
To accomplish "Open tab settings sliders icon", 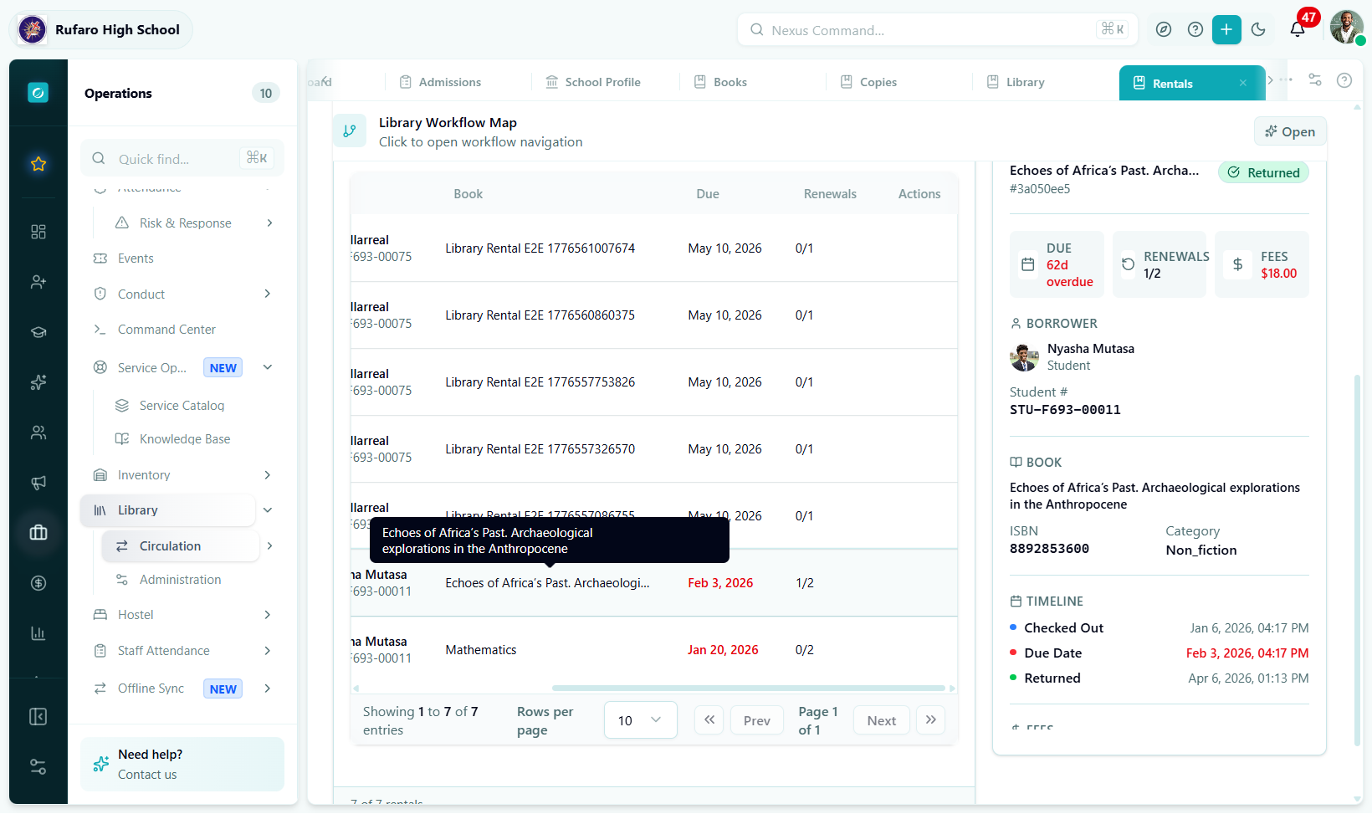I will [x=1315, y=80].
